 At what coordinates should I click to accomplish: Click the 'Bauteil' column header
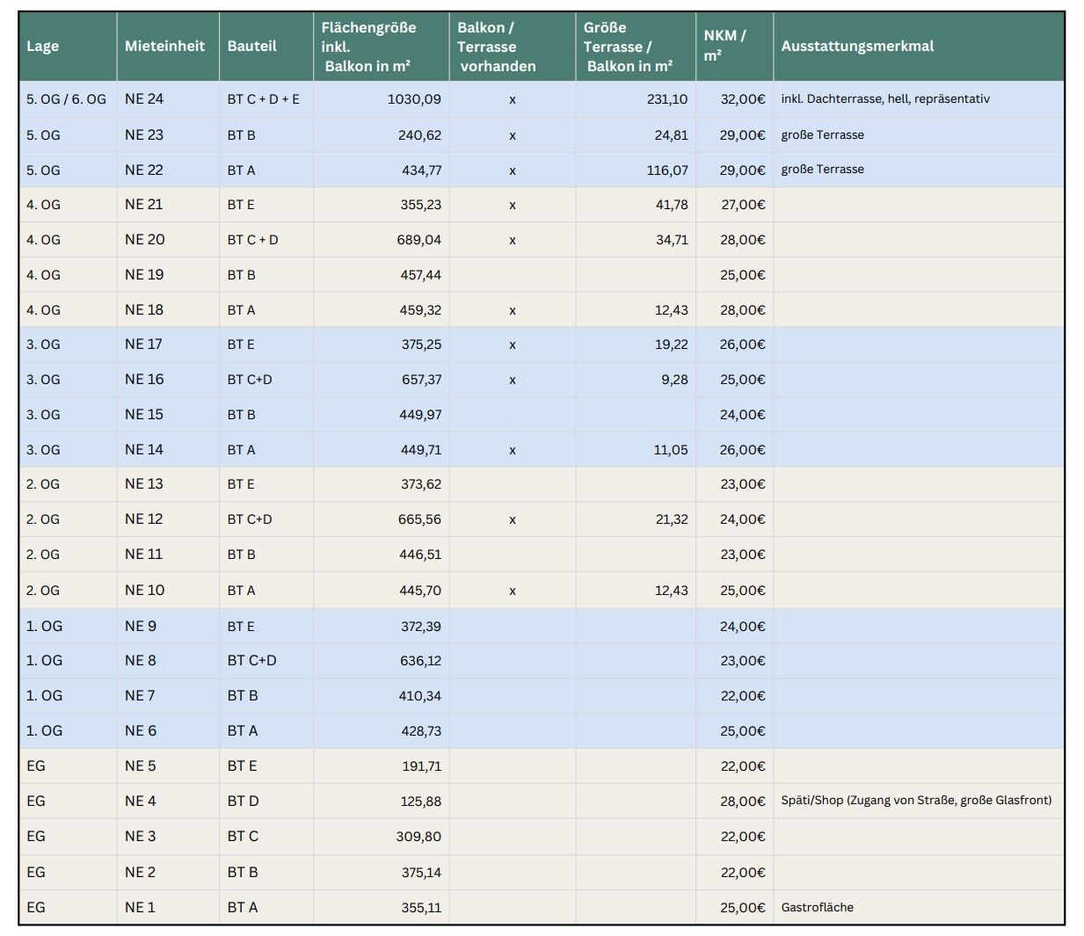pos(251,47)
